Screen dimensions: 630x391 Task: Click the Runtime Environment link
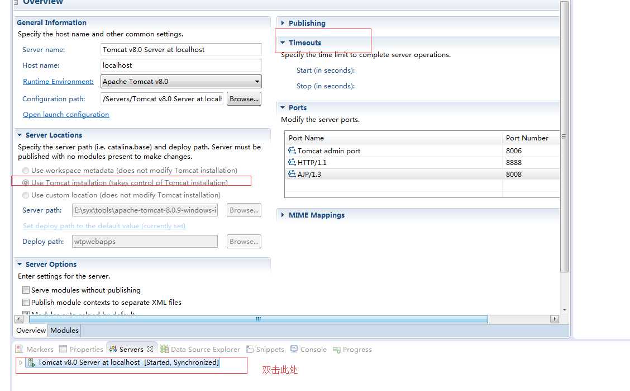pyautogui.click(x=58, y=81)
